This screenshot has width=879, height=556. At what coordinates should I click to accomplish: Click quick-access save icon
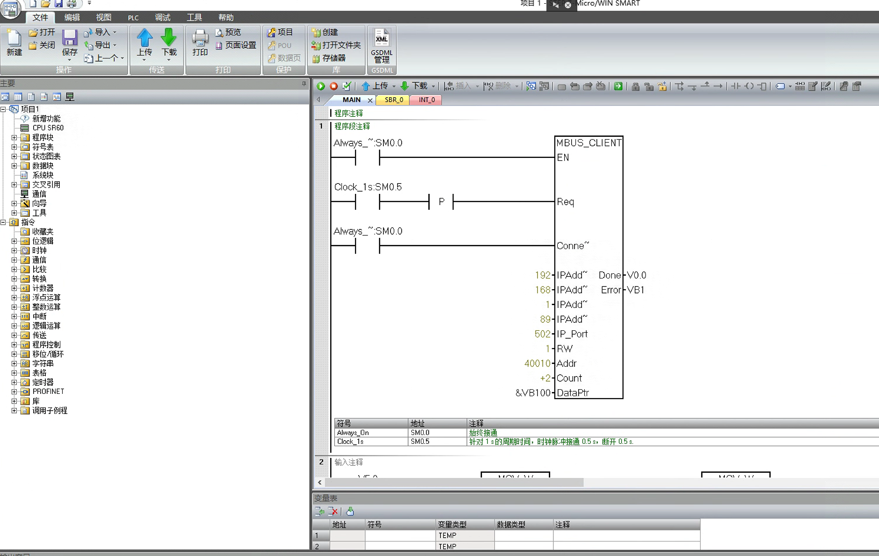58,4
